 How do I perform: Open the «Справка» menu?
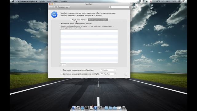click(63, 1)
